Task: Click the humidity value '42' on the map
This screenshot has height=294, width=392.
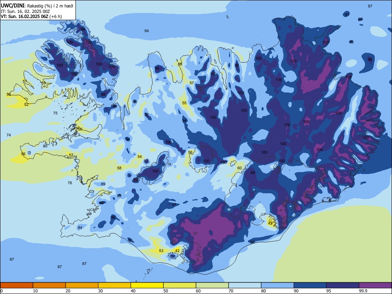Action: point(177,251)
